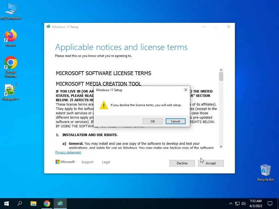
Task: Click the Decline button
Action: (x=182, y=163)
